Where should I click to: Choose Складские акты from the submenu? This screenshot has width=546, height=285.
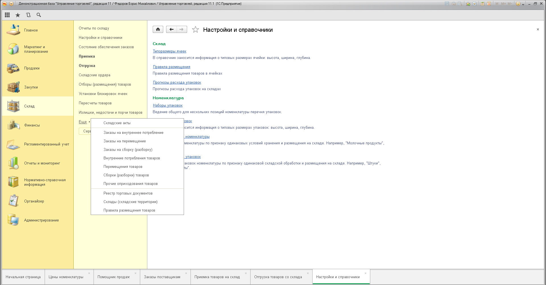click(137, 123)
